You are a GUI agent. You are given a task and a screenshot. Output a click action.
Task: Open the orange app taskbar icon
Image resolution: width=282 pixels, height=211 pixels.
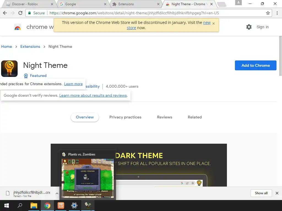61,206
